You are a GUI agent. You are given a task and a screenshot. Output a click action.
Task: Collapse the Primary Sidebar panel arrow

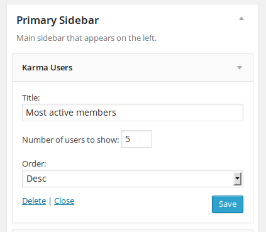[x=241, y=18]
